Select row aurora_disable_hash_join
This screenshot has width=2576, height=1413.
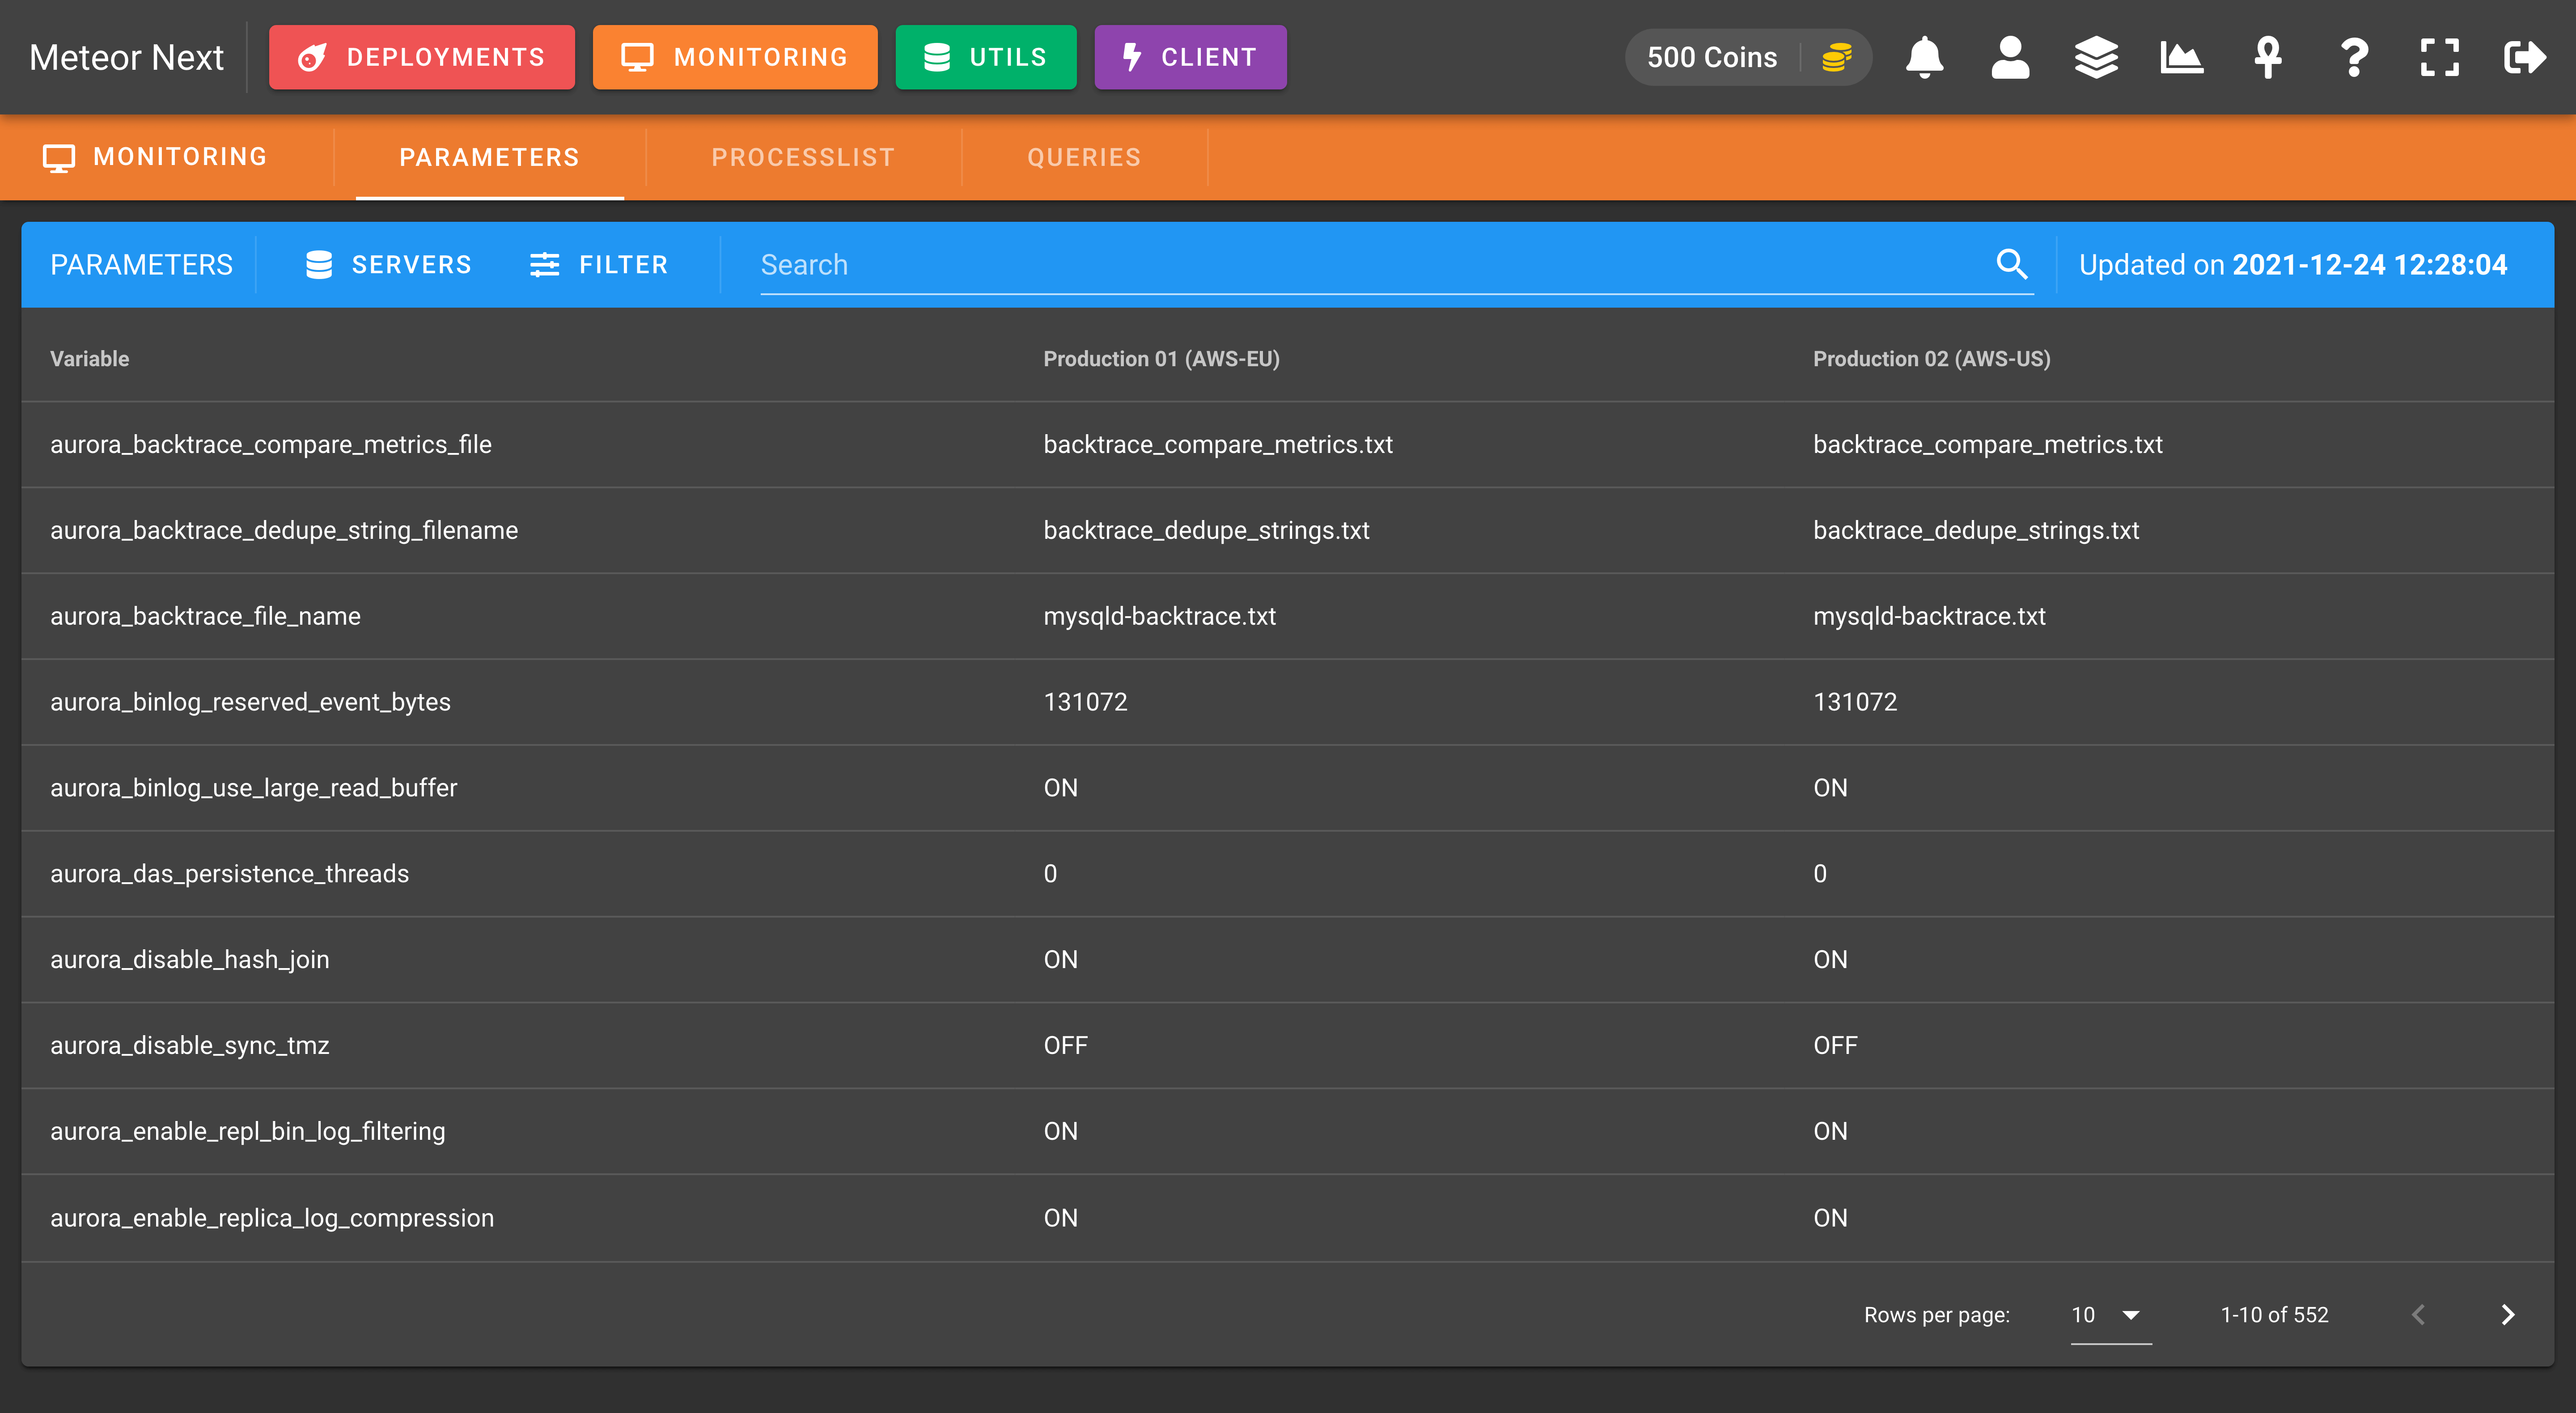pos(1287,960)
